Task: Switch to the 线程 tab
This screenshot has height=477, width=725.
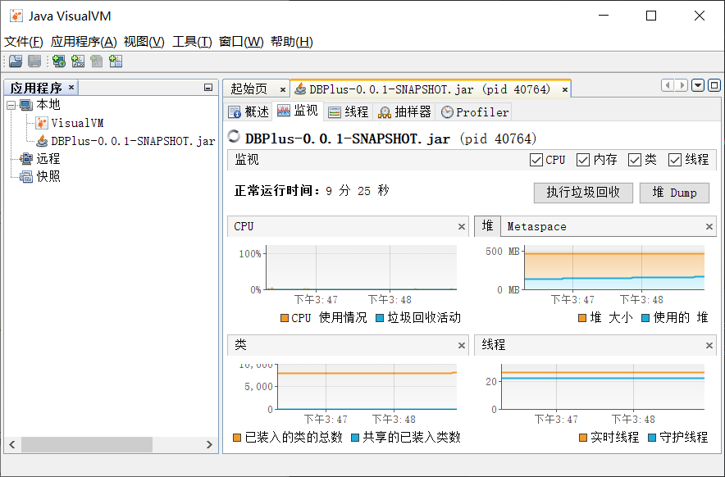Action: [349, 111]
